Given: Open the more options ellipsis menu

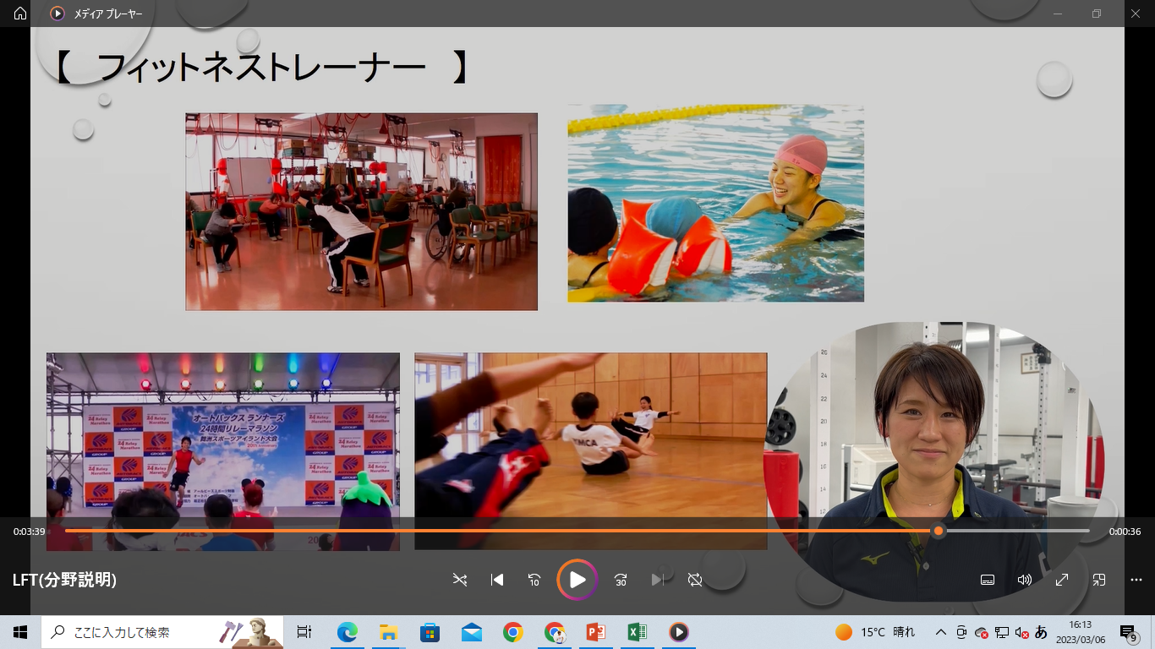Looking at the screenshot, I should tap(1136, 580).
